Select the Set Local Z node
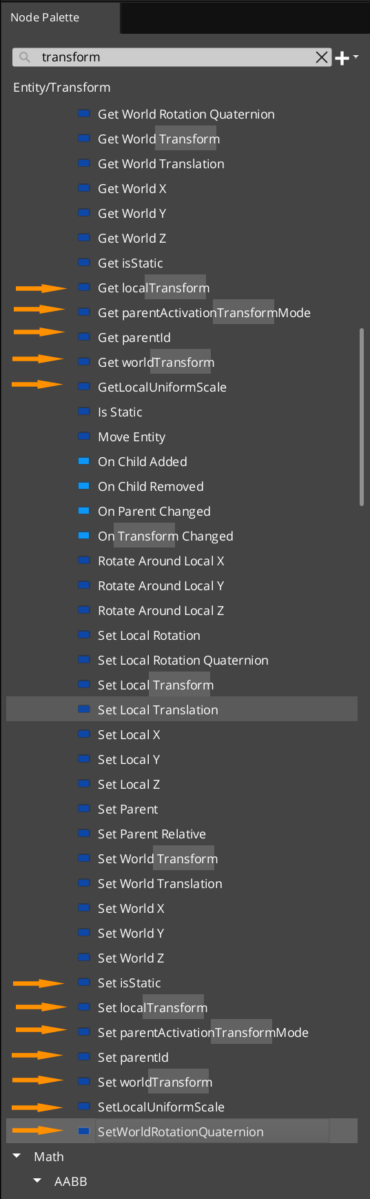This screenshot has height=1199, width=370. 129,784
